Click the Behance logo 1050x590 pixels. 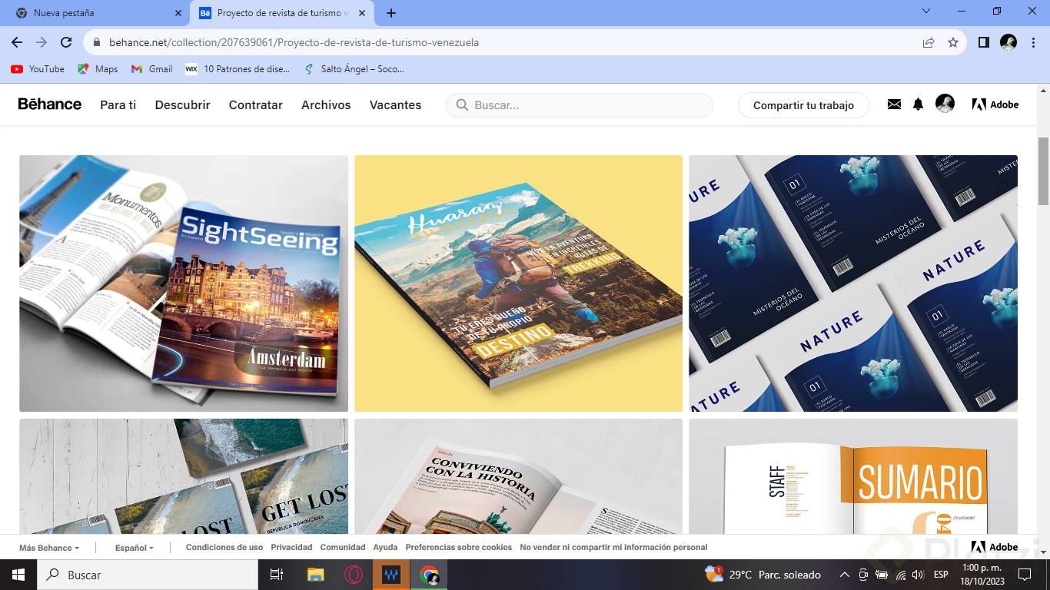pyautogui.click(x=50, y=104)
